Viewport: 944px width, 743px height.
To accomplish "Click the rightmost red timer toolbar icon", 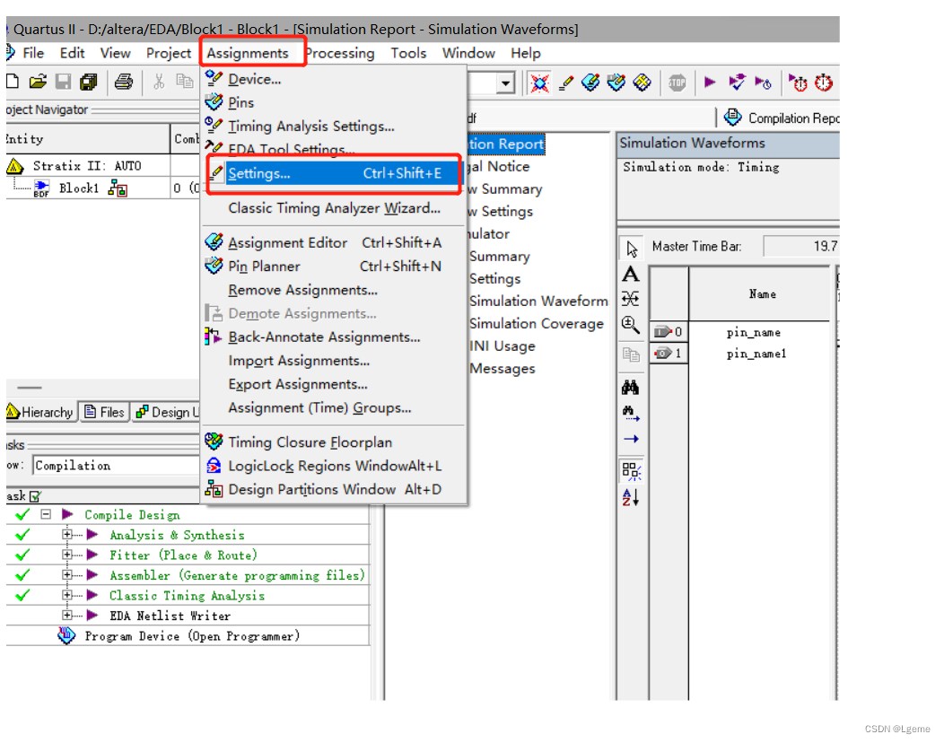I will coord(824,83).
